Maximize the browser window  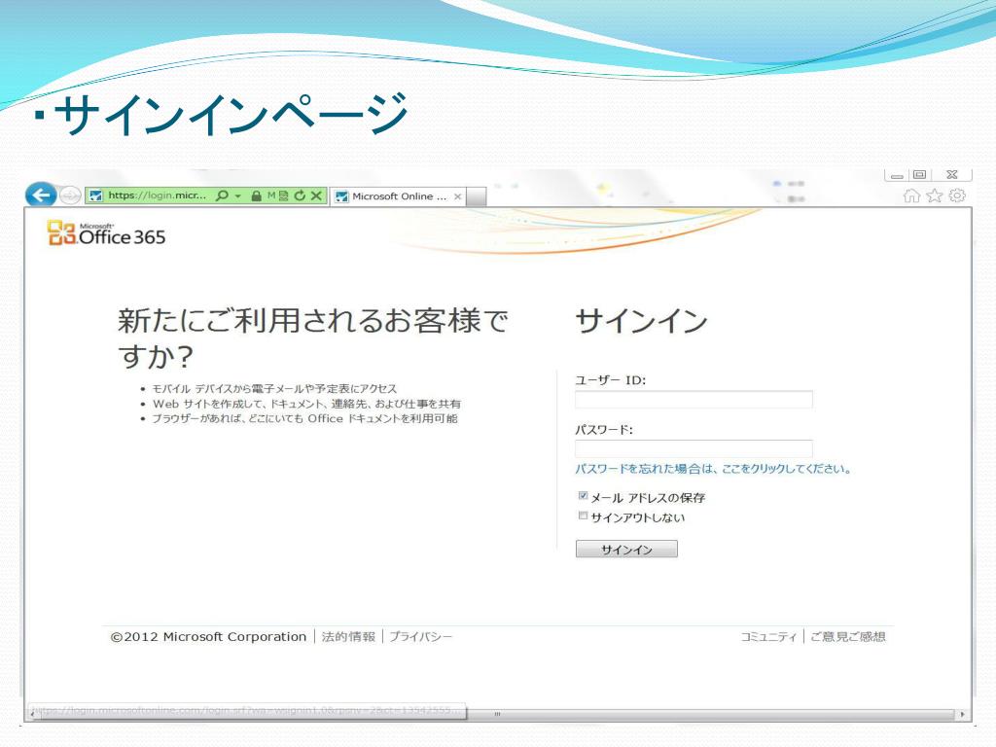919,175
